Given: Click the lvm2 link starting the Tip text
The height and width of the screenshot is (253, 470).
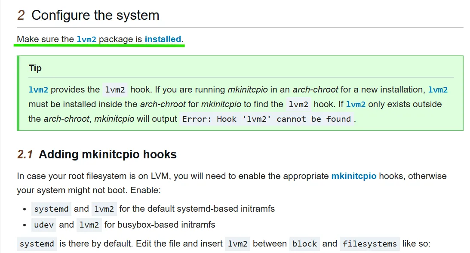Looking at the screenshot, I should [x=38, y=89].
